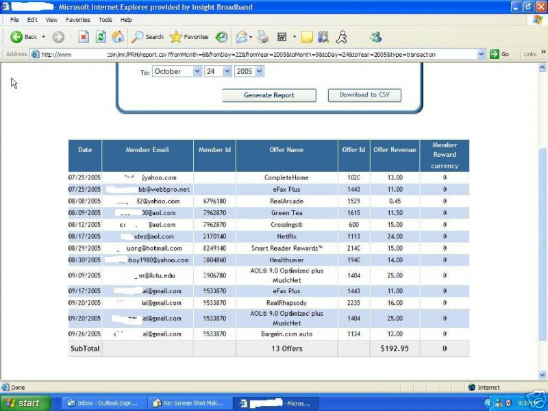
Task: Open the Favorites star toolbar button
Action: pos(189,37)
